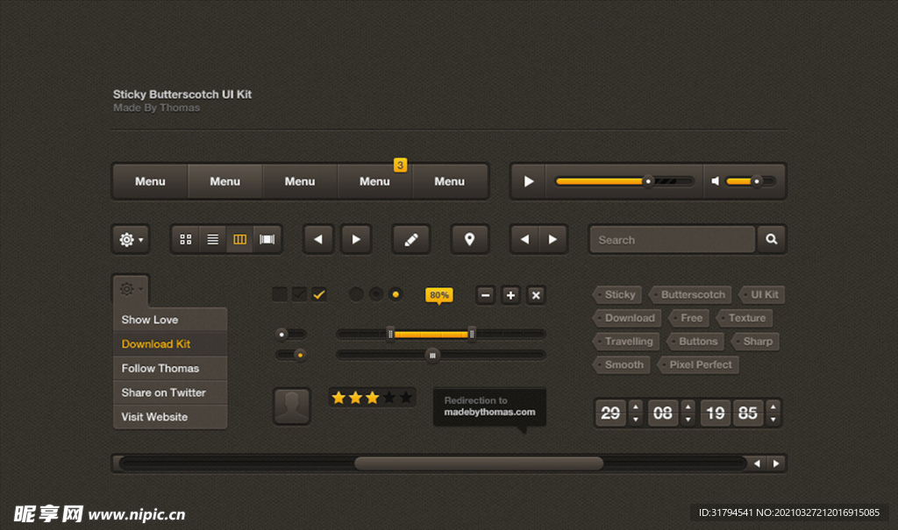Viewport: 898px width, 530px height.
Task: Click the Pixel Perfect tag
Action: (699, 364)
